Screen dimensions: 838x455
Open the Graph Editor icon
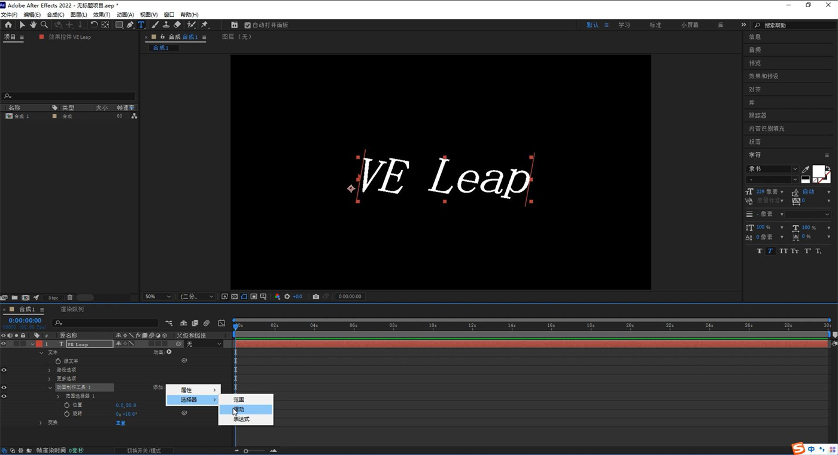click(x=221, y=323)
